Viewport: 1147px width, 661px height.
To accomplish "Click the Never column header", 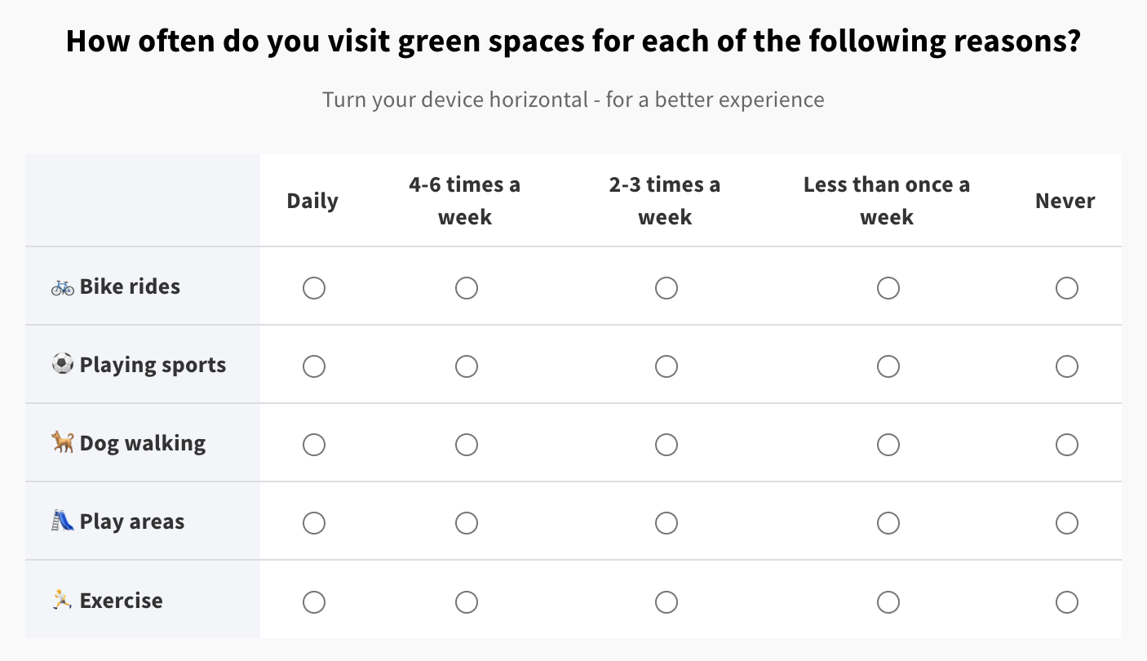I will [x=1065, y=202].
